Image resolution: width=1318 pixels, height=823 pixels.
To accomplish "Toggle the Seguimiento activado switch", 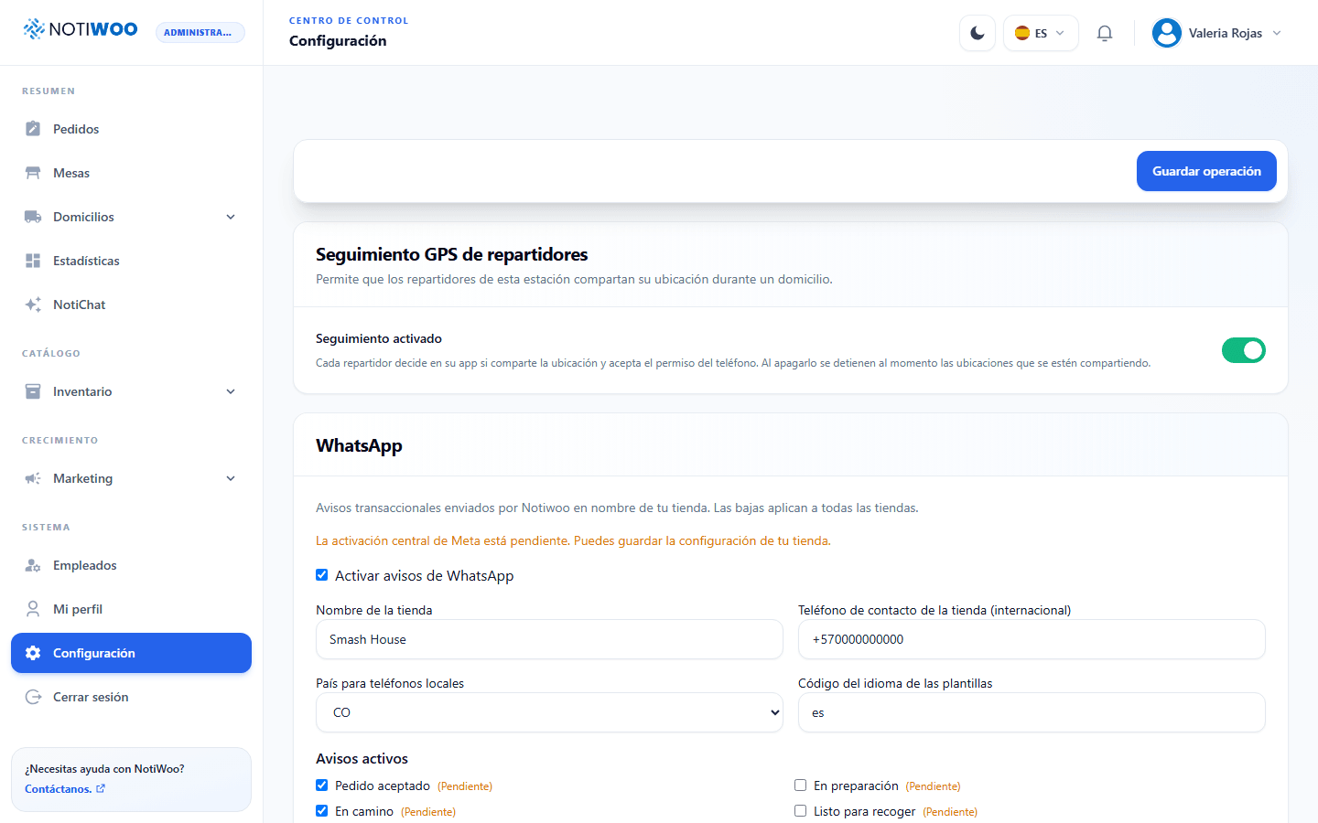I will (x=1244, y=350).
